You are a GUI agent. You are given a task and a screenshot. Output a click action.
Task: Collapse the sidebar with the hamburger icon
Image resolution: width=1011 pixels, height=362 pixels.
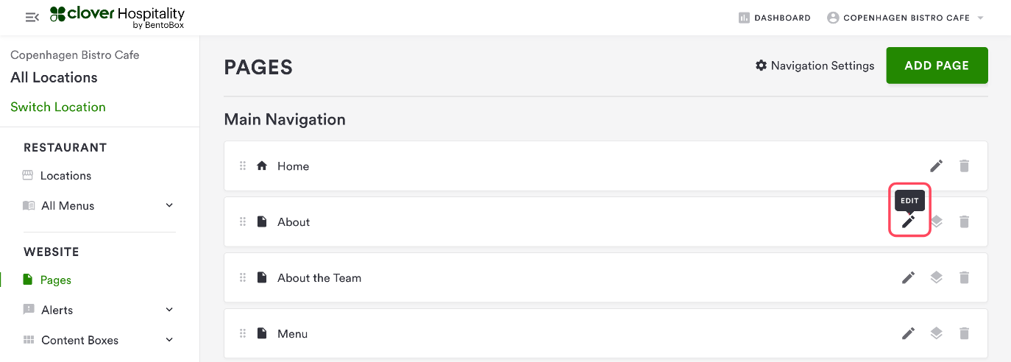[32, 17]
